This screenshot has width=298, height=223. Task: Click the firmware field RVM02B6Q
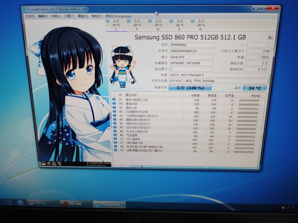pos(192,45)
